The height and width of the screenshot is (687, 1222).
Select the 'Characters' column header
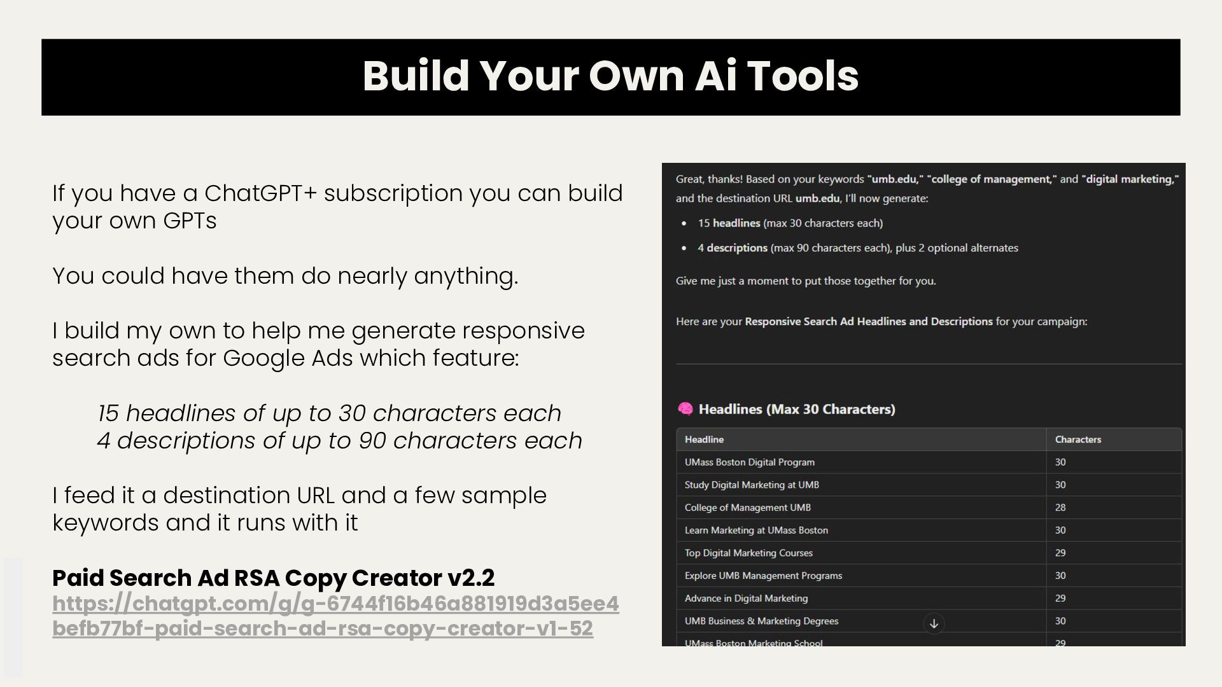[x=1078, y=440]
